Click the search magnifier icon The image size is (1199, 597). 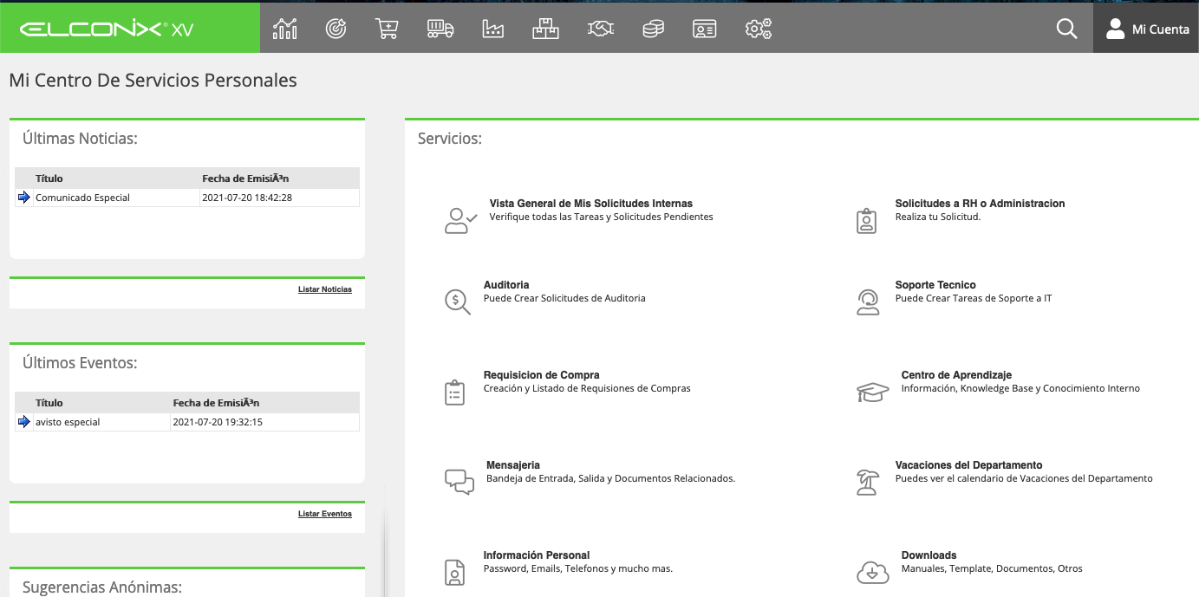pos(1066,29)
